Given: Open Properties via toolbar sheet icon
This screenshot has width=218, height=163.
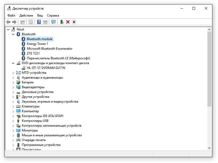Looking at the screenshot, I should pos(31,22).
